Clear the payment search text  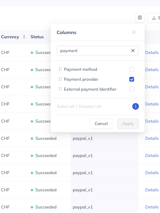(133, 51)
